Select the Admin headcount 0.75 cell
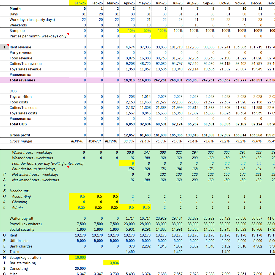The width and height of the screenshot is (275, 275). point(144,207)
